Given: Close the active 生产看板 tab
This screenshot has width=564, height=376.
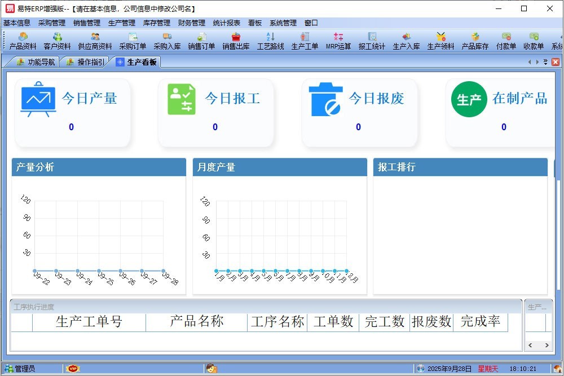Looking at the screenshot, I should point(556,62).
